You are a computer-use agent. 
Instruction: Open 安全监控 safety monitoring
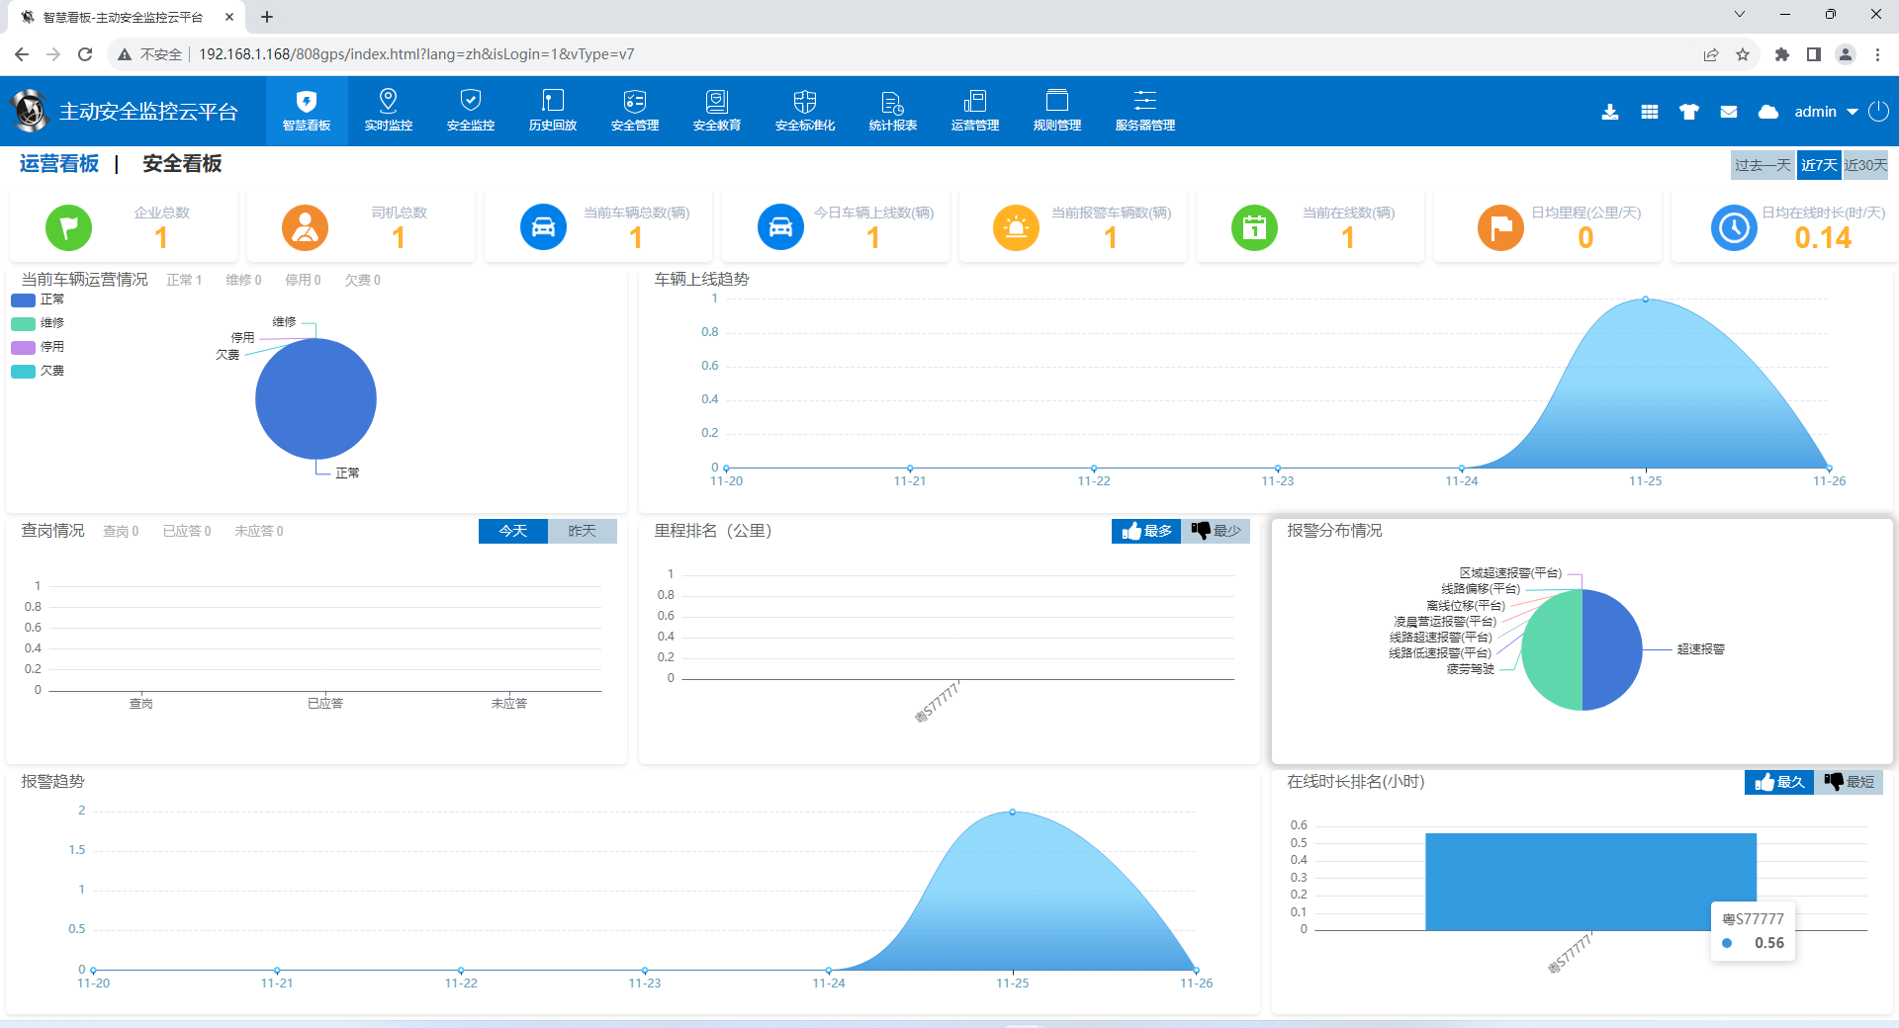coord(471,111)
